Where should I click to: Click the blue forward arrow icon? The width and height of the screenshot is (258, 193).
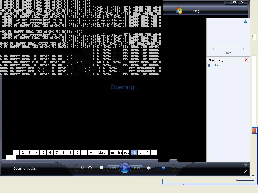(245, 22)
